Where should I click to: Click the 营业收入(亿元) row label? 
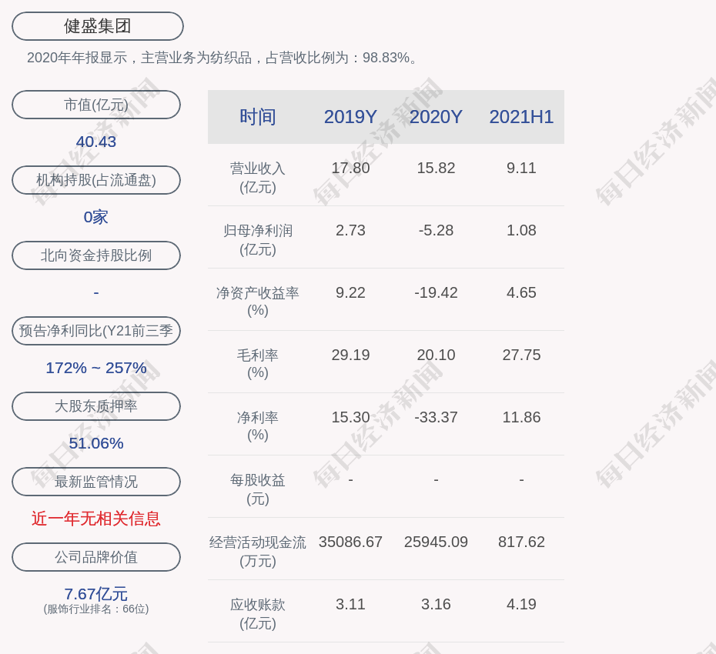(x=258, y=178)
